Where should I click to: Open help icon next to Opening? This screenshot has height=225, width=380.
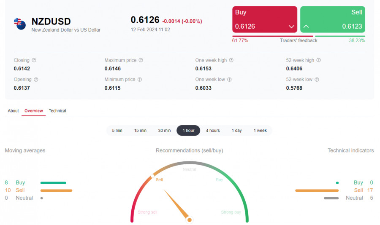(36, 79)
